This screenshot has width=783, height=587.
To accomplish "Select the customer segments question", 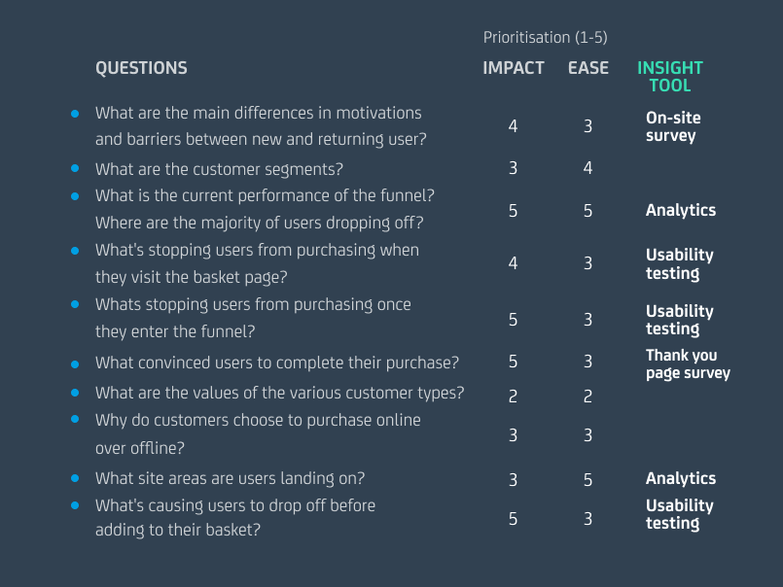I will click(x=219, y=169).
